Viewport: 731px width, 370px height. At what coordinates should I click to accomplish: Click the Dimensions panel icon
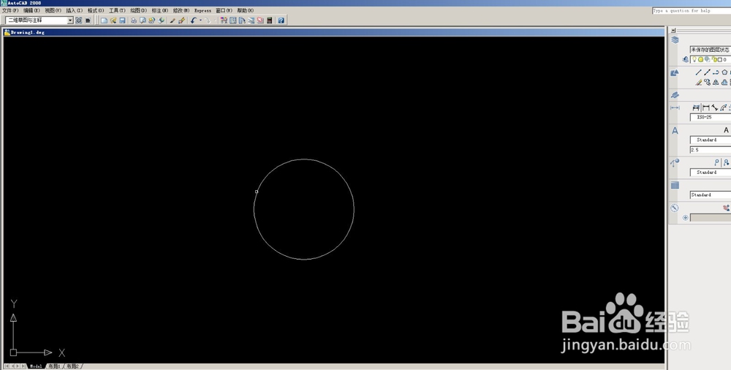[x=675, y=107]
